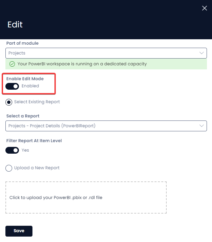Image resolution: width=212 pixels, height=242 pixels.
Task: Click the Enabled label beside the toggle
Action: (30, 86)
